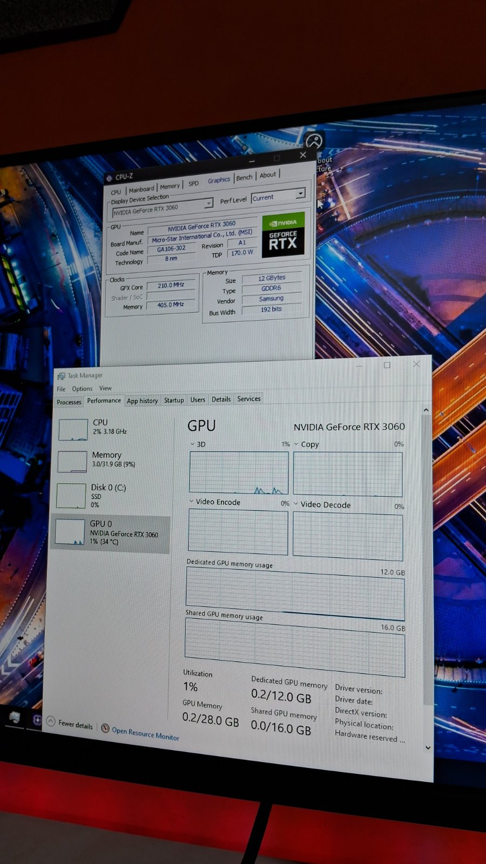The image size is (486, 864).
Task: Switch to the Services tab
Action: [249, 399]
